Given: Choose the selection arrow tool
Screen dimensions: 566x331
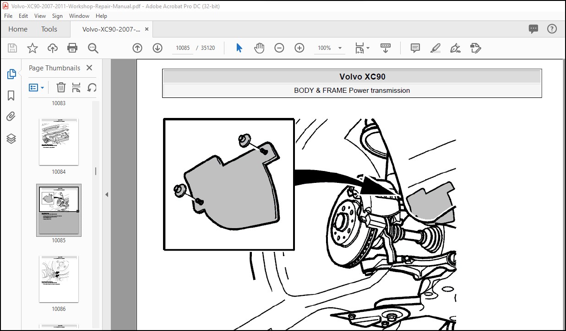Looking at the screenshot, I should coord(239,48).
